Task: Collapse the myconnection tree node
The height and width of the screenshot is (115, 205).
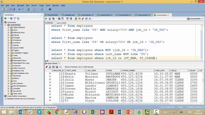Action: pos(5,25)
